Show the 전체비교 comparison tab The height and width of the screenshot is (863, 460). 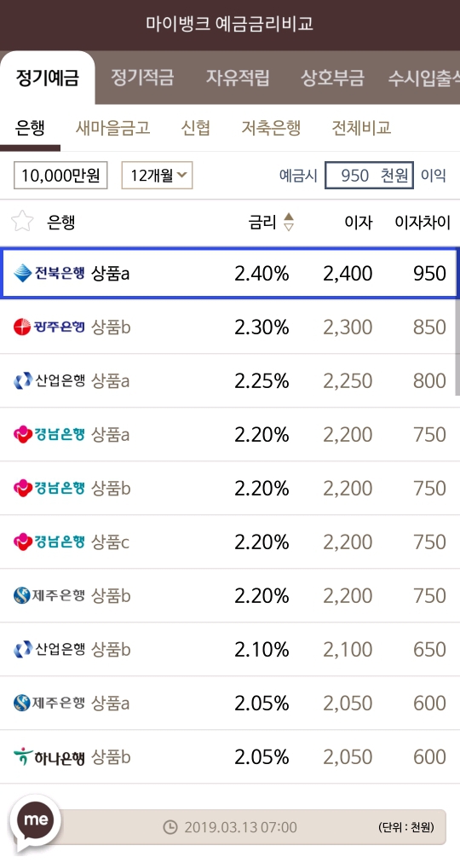point(362,128)
